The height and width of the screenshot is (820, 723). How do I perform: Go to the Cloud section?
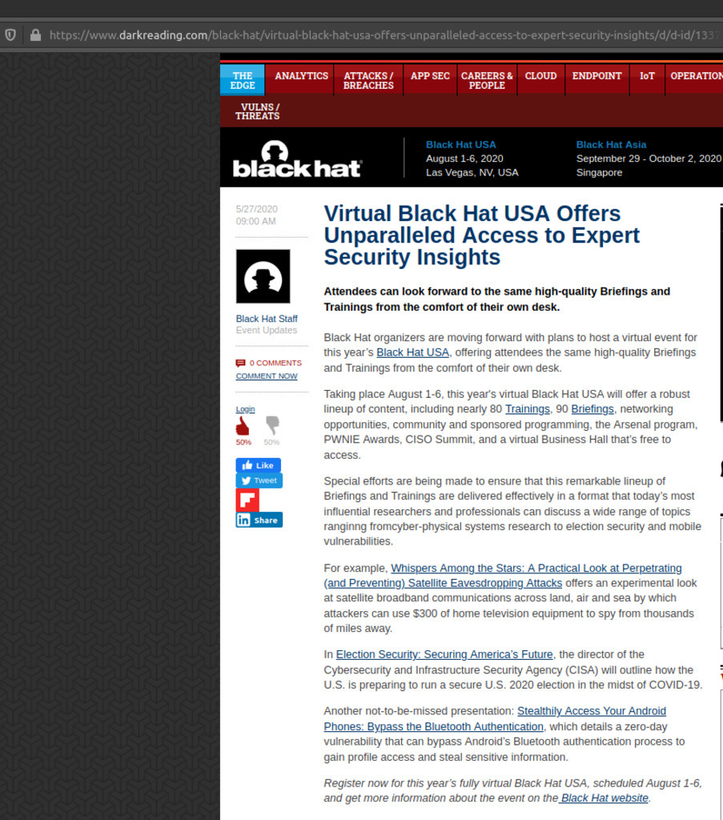coord(540,76)
